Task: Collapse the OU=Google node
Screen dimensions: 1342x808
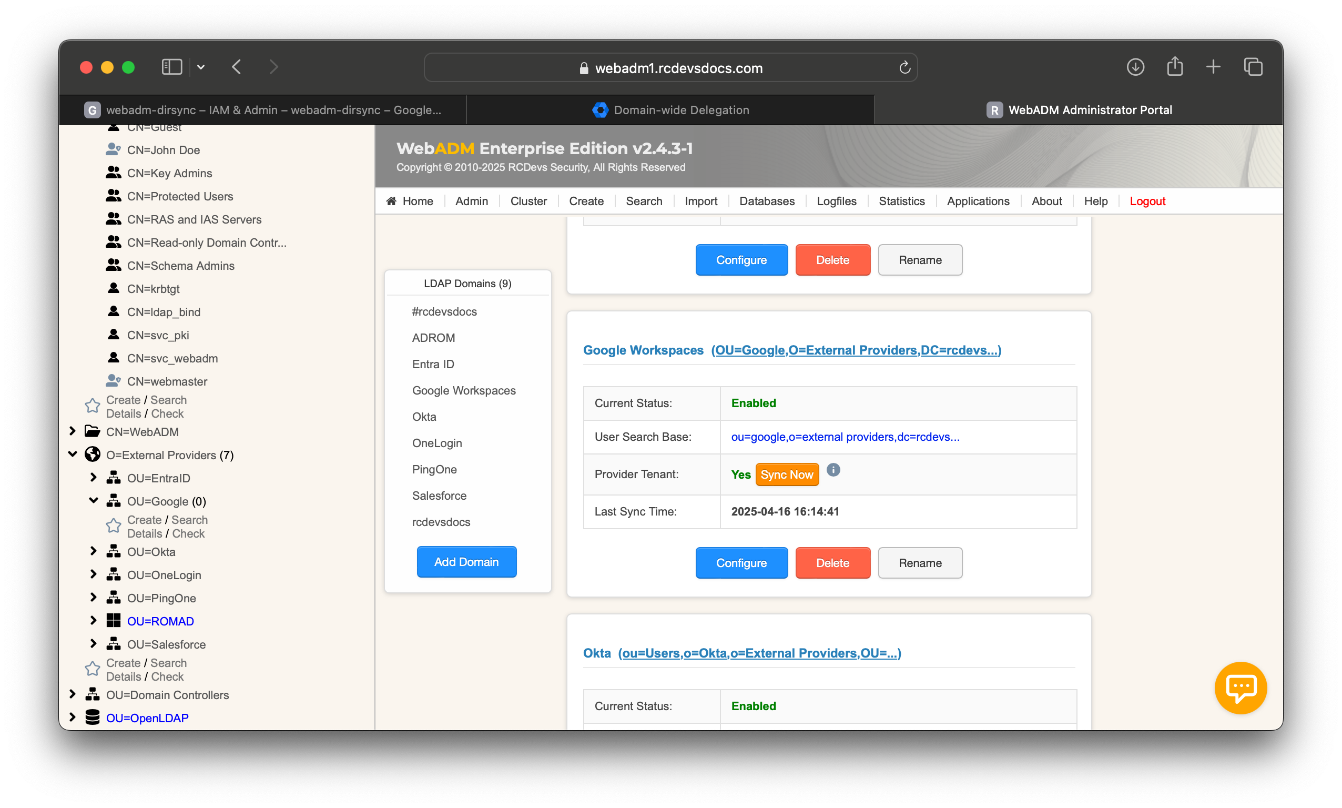Action: click(93, 500)
